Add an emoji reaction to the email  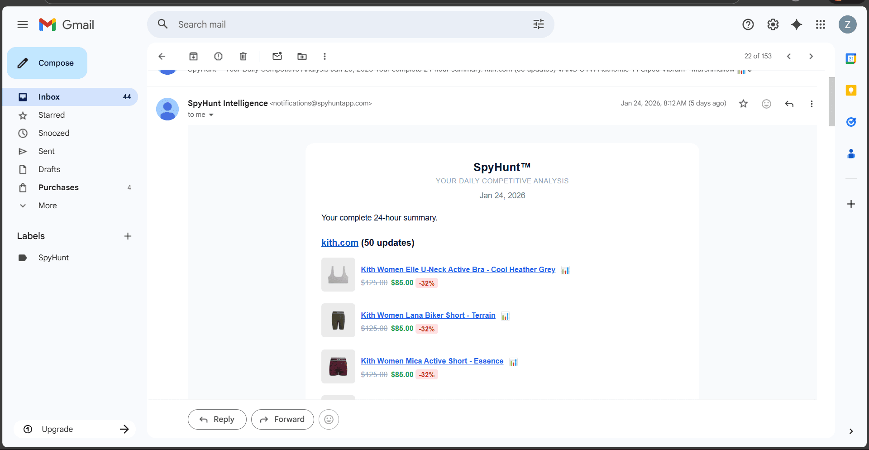tap(766, 104)
